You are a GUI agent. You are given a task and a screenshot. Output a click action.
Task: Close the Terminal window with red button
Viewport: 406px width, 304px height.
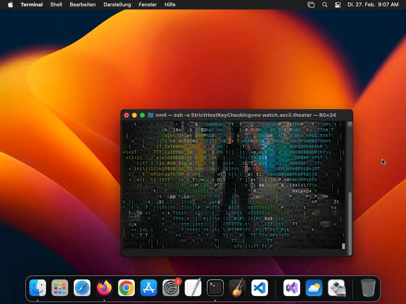pyautogui.click(x=126, y=115)
